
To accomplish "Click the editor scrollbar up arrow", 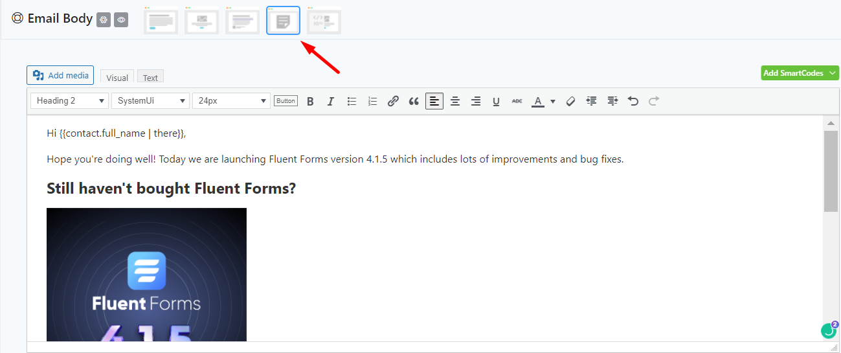I will pyautogui.click(x=831, y=123).
